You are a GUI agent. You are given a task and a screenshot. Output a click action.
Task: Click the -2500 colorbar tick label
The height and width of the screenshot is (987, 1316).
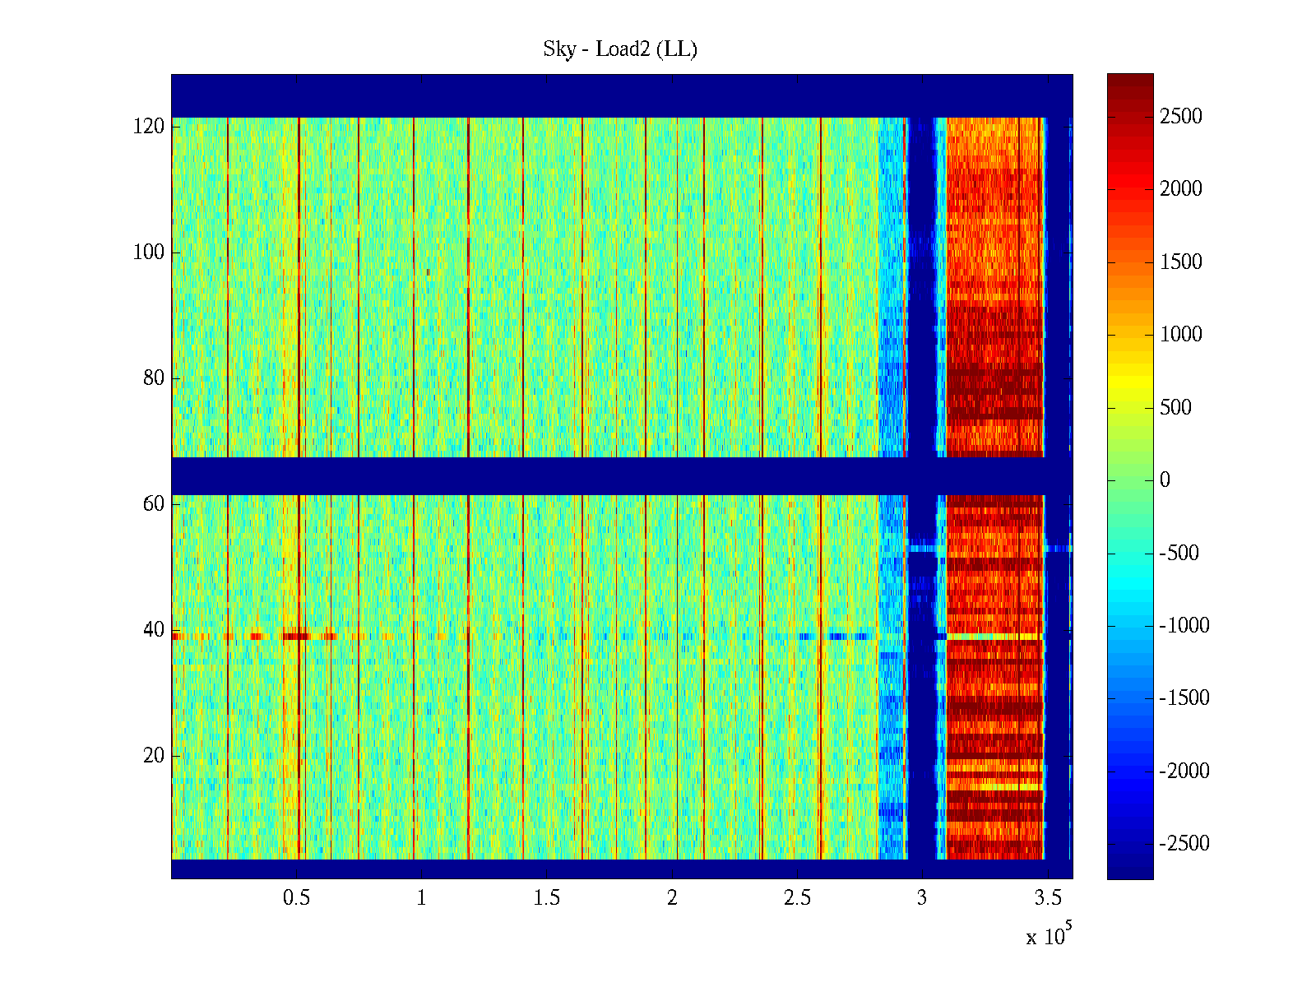click(x=1184, y=844)
